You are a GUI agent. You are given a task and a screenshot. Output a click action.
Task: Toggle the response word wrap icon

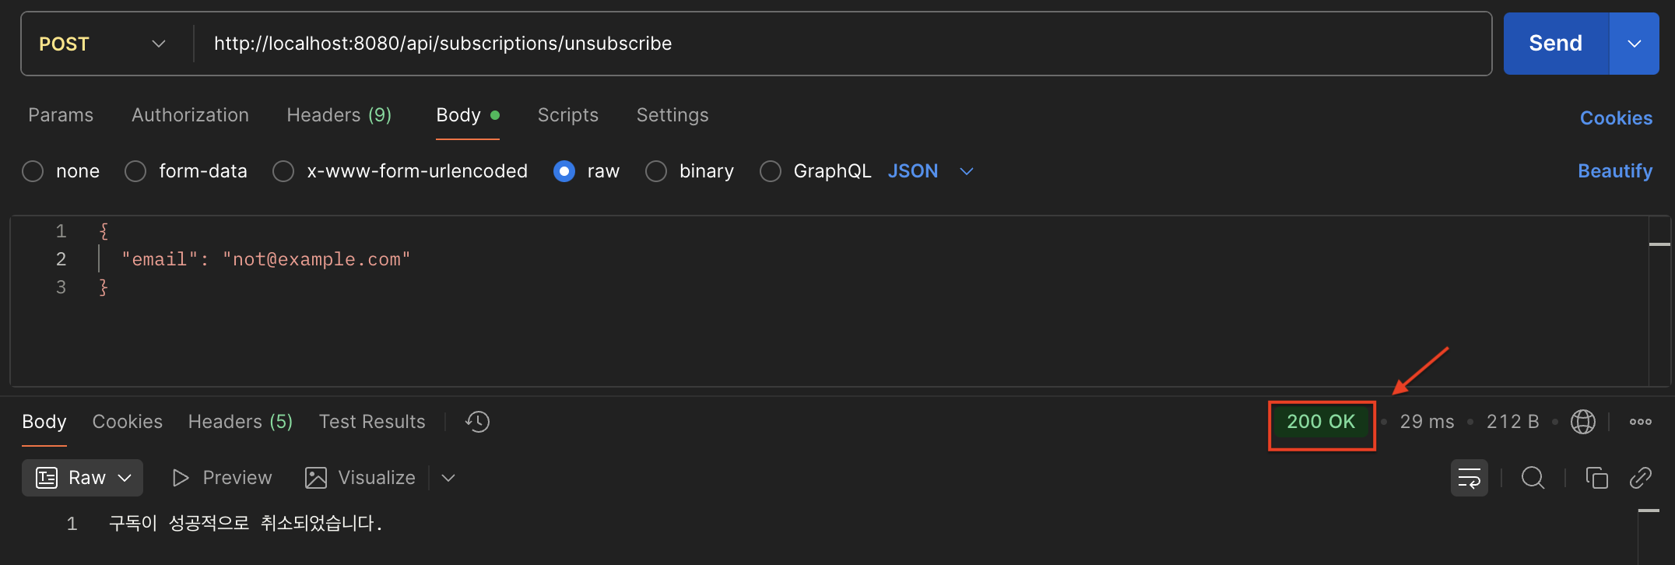pyautogui.click(x=1469, y=478)
